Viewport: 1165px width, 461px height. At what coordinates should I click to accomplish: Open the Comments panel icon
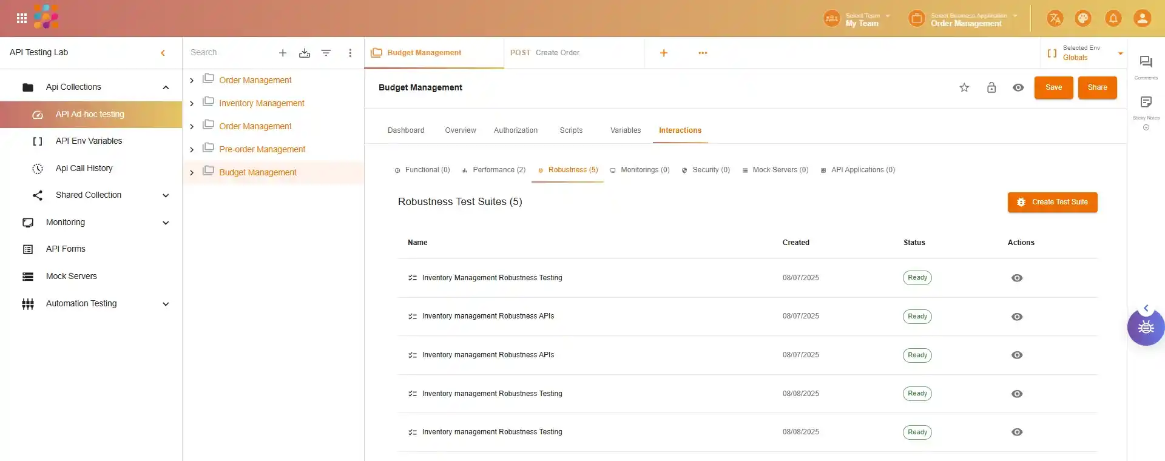(1146, 62)
